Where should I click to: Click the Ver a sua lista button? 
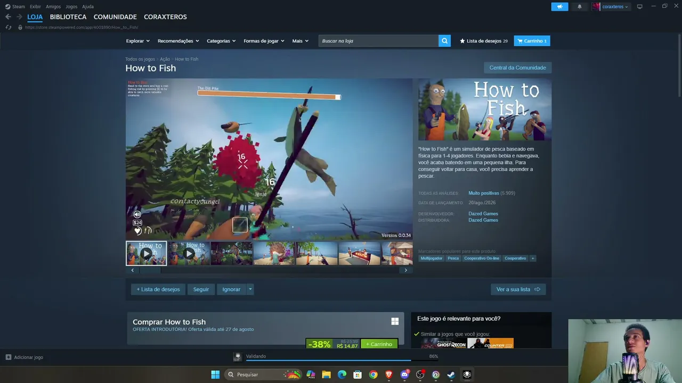click(x=518, y=289)
